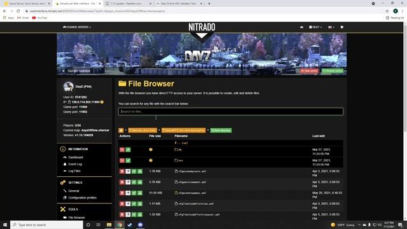Open Log Files in the sidebar
The image size is (407, 229).
[x=74, y=171]
